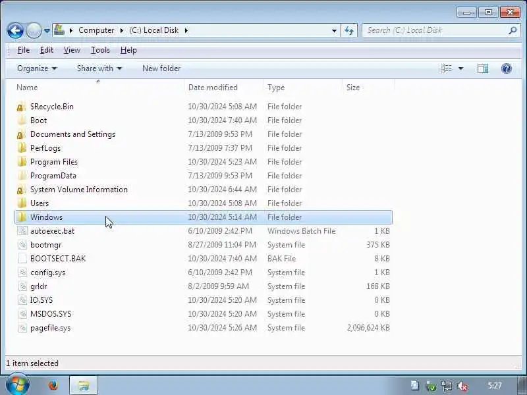527x395 pixels.
Task: Create a New folder
Action: click(161, 68)
